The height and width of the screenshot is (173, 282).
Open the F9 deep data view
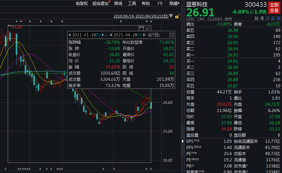[x=160, y=3]
